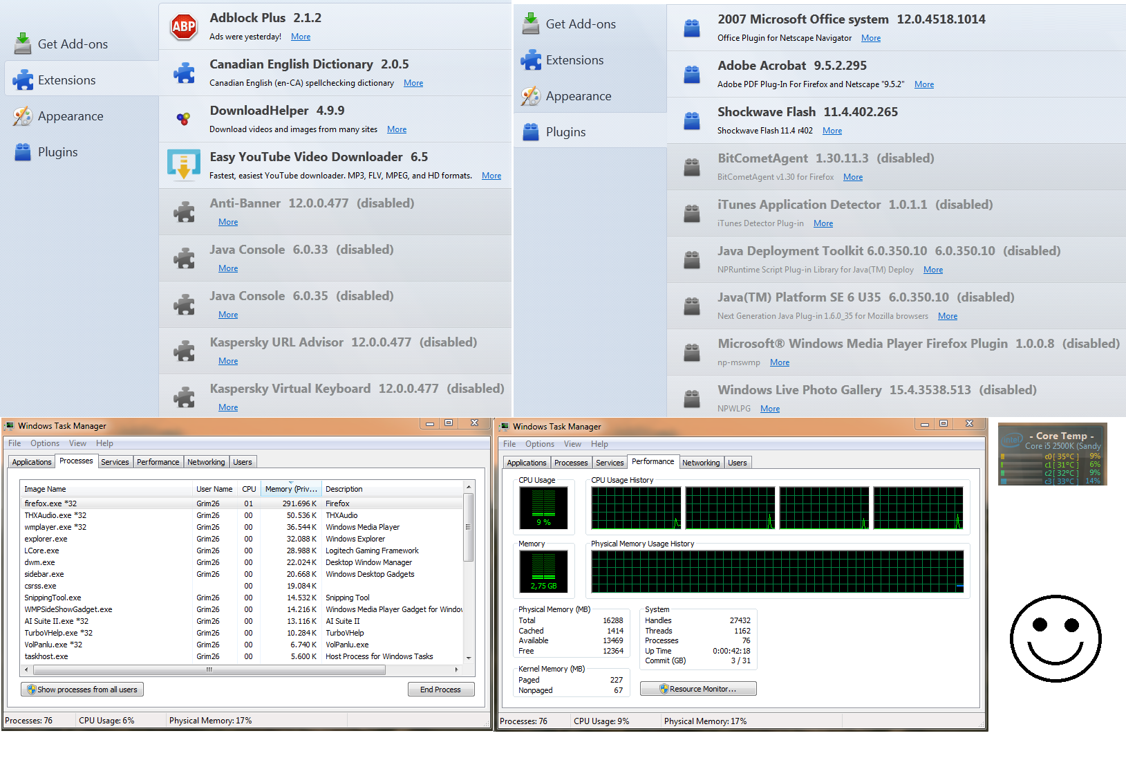Switch to Networking tab in left Task Manager
Viewport: 1126px width, 758px height.
pos(206,462)
